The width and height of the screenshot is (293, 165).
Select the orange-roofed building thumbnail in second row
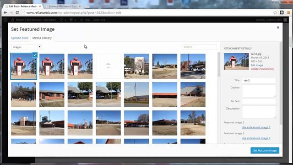(x=165, y=94)
